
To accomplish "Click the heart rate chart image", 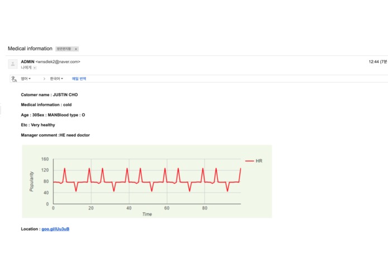I will pyautogui.click(x=147, y=182).
